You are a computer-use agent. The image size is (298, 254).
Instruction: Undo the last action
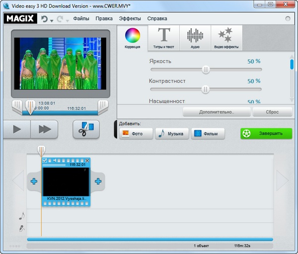coord(45,19)
